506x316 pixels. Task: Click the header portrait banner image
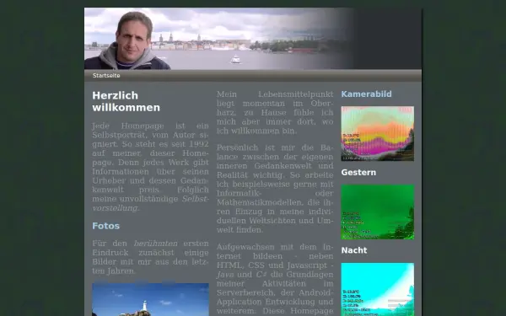click(253, 39)
